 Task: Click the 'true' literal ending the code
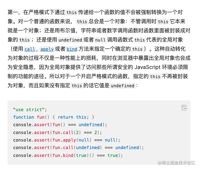113,155
